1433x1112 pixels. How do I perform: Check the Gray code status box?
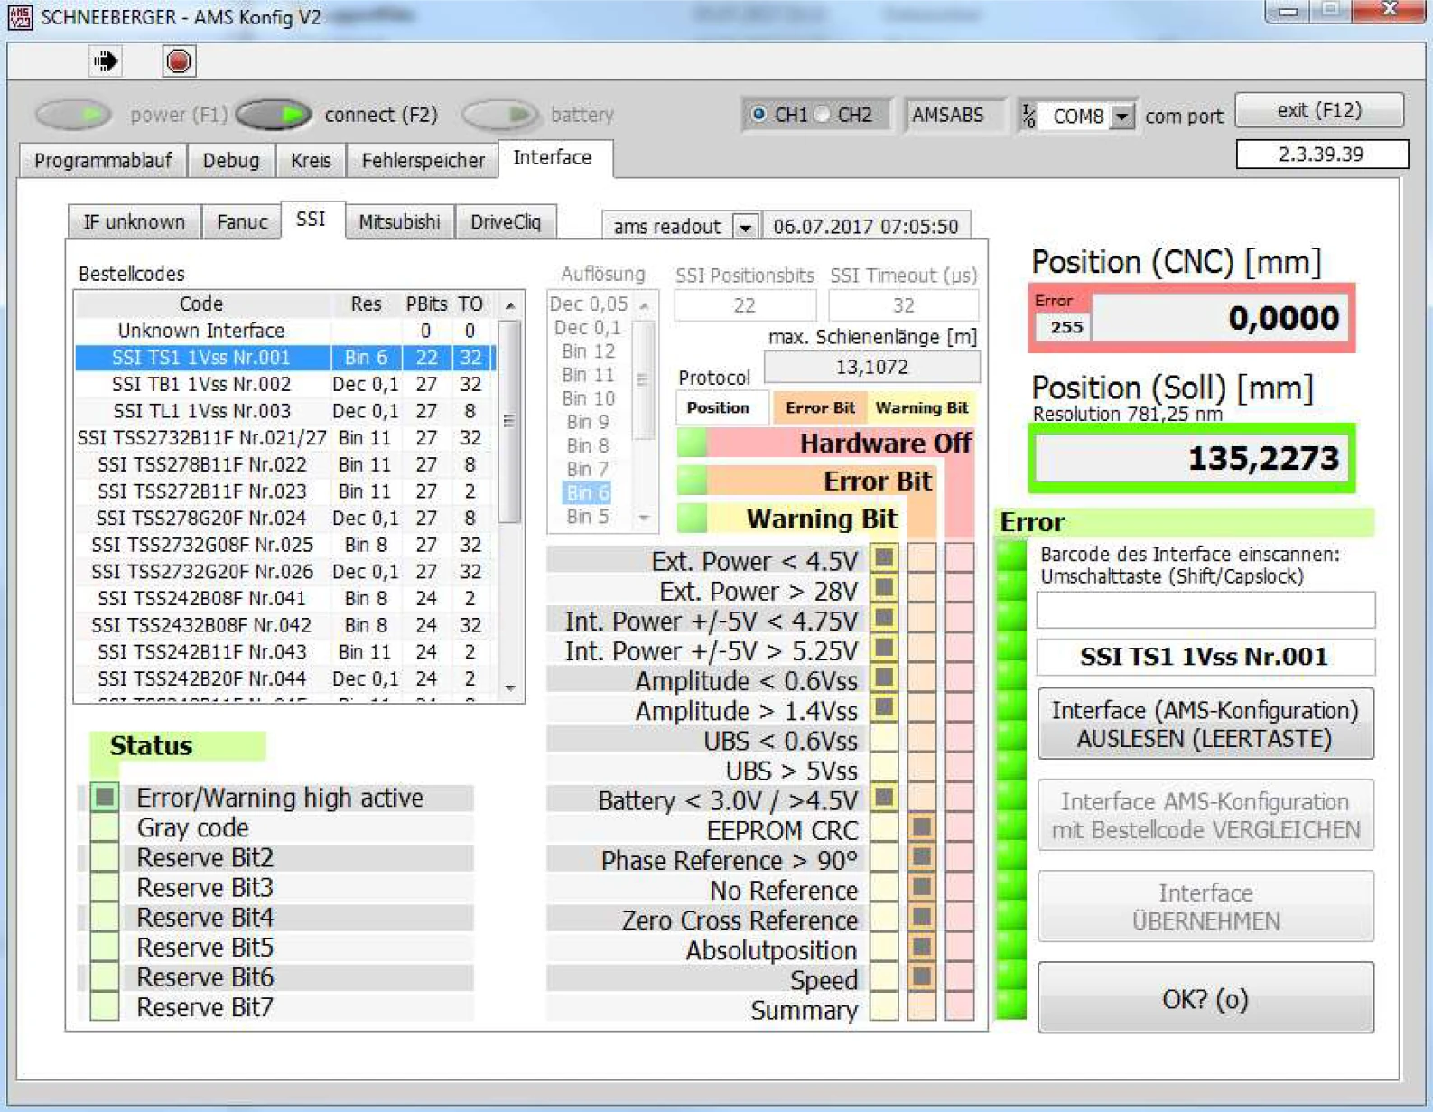(x=105, y=827)
